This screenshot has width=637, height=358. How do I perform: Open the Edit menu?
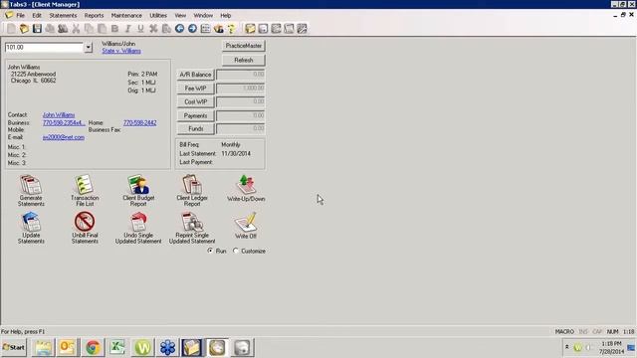pos(37,16)
